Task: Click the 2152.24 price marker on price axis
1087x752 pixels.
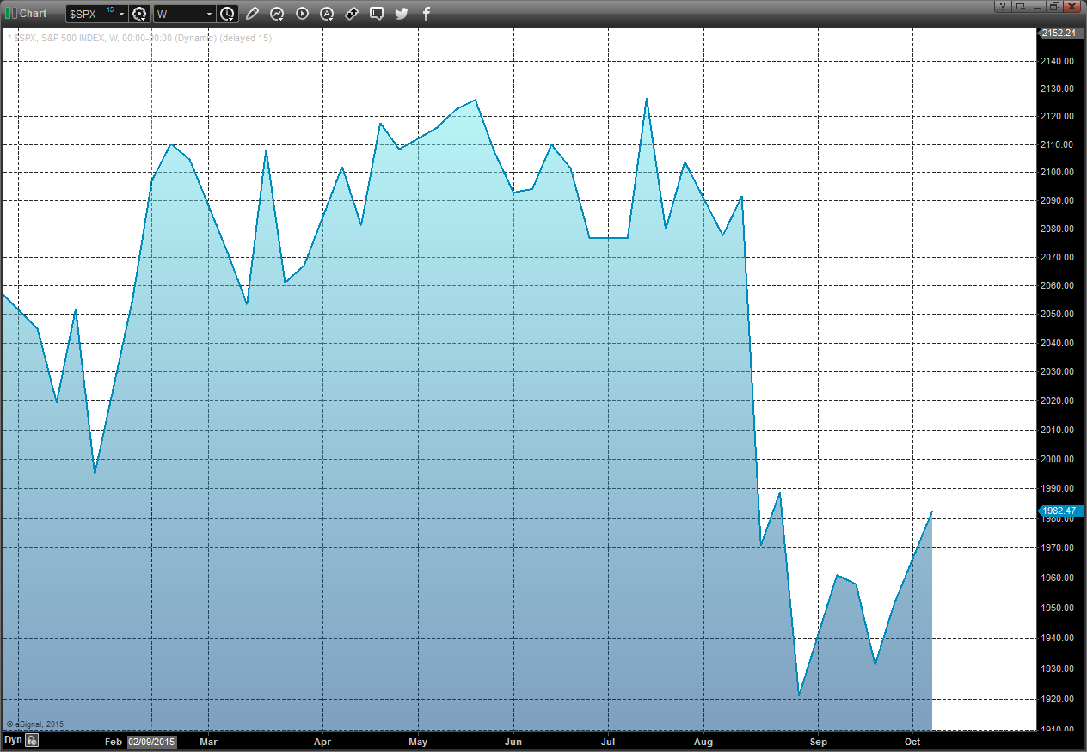Action: click(x=1059, y=33)
